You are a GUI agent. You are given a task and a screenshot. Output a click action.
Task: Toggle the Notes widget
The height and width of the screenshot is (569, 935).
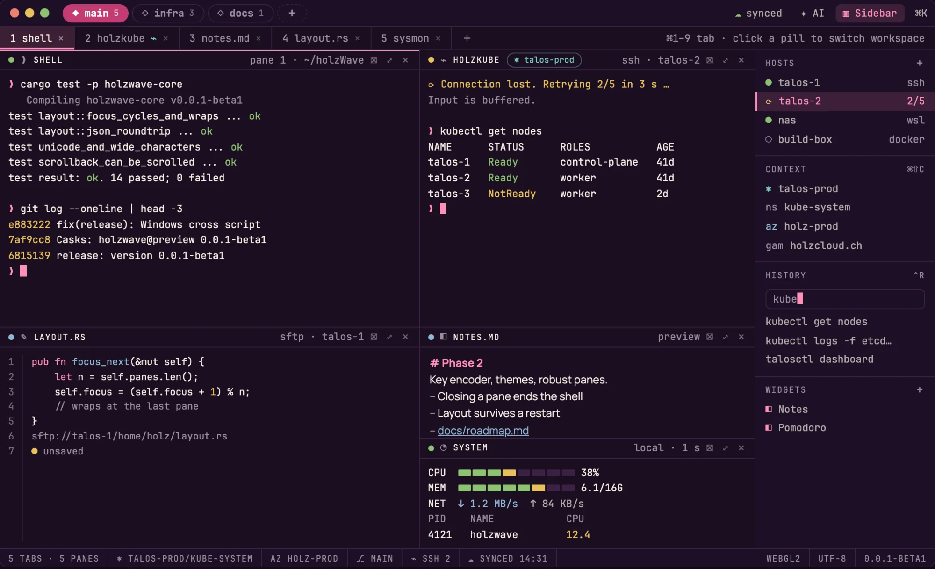[x=845, y=409]
